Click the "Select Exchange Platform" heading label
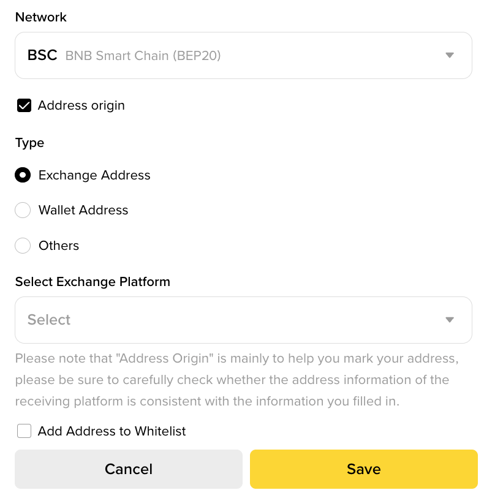 (x=93, y=282)
